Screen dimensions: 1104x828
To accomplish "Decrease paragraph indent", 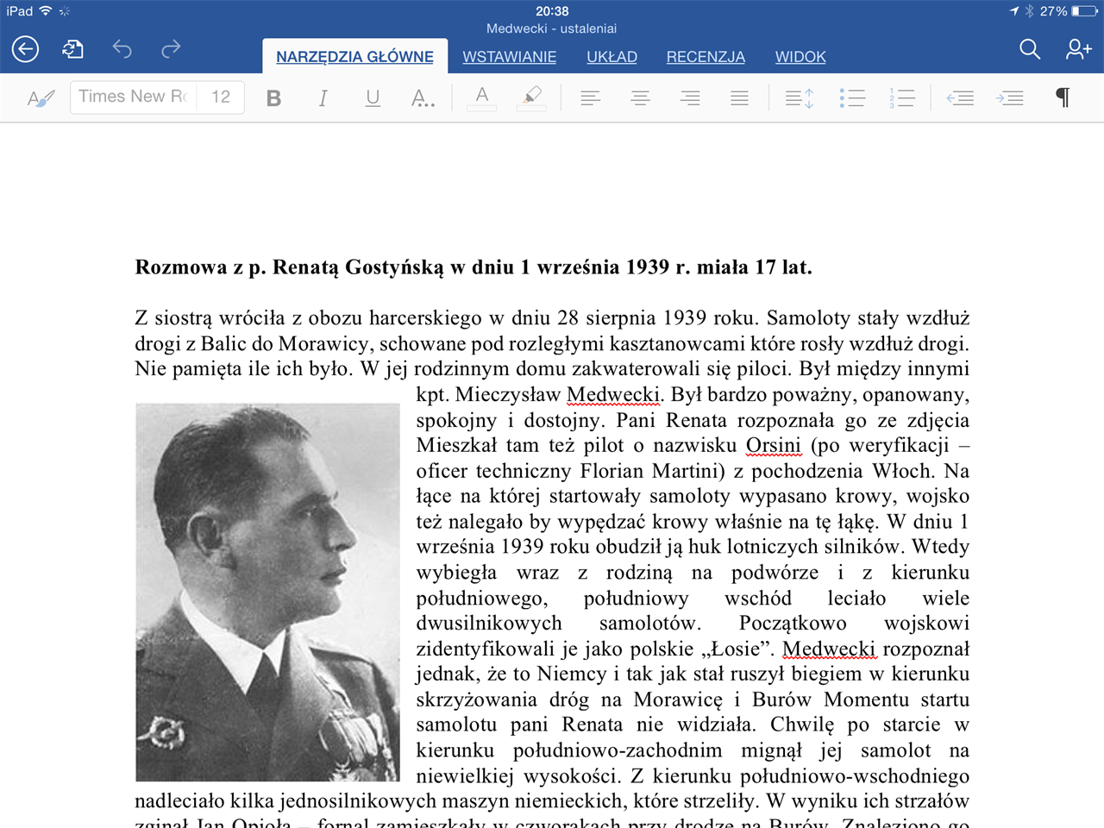I will pyautogui.click(x=960, y=97).
